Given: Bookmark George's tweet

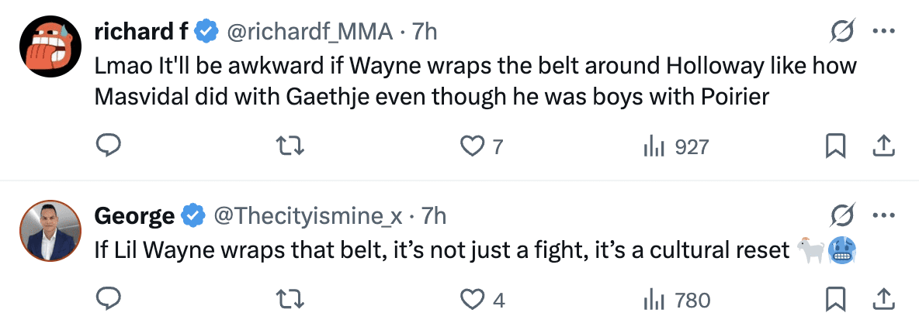Looking at the screenshot, I should point(835,299).
